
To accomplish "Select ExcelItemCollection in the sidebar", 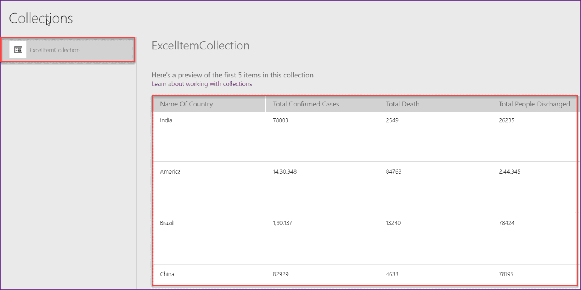I will (68, 50).
